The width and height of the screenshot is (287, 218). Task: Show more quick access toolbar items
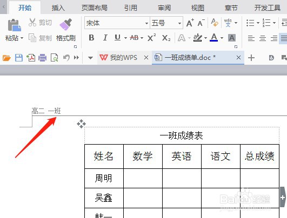click(76, 58)
